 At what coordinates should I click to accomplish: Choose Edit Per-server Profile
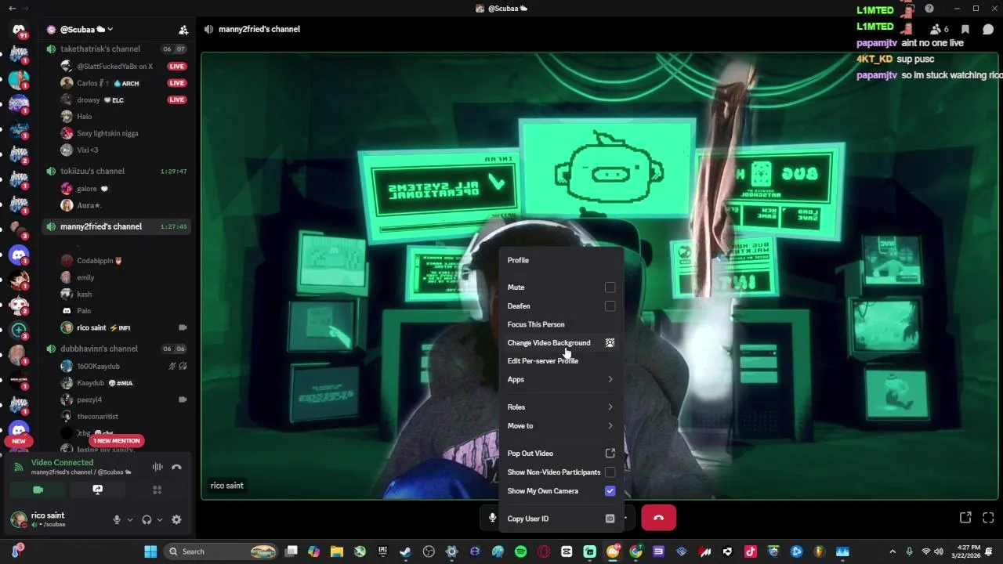pyautogui.click(x=561, y=361)
